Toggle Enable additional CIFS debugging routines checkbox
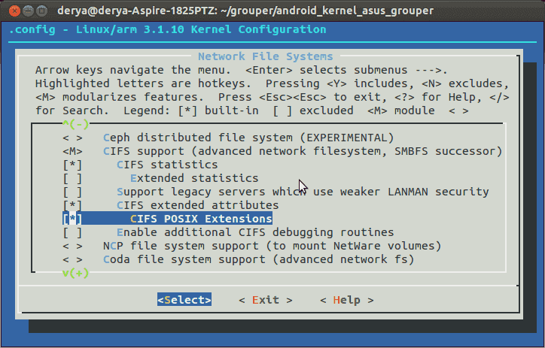The height and width of the screenshot is (348, 545). [72, 232]
